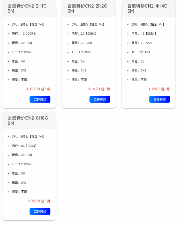
Task: Open the 香港特价CN2-2H2G 5M card title
Action: pyautogui.click(x=87, y=8)
